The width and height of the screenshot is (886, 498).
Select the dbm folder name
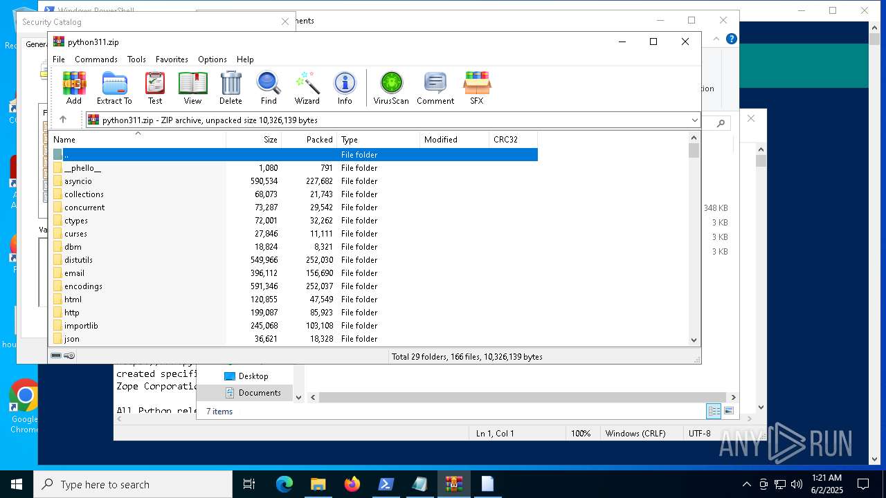click(73, 247)
